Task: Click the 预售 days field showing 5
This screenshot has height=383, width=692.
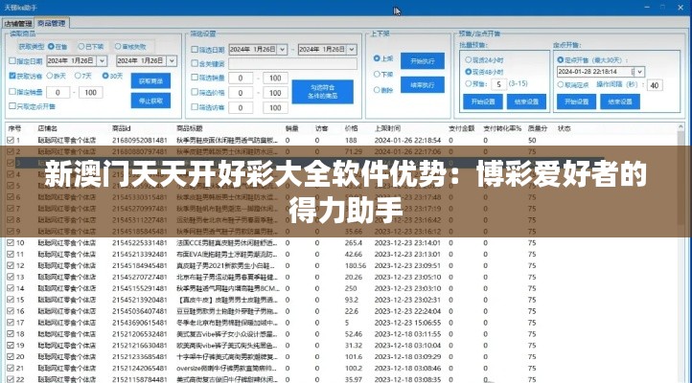Action: point(498,83)
